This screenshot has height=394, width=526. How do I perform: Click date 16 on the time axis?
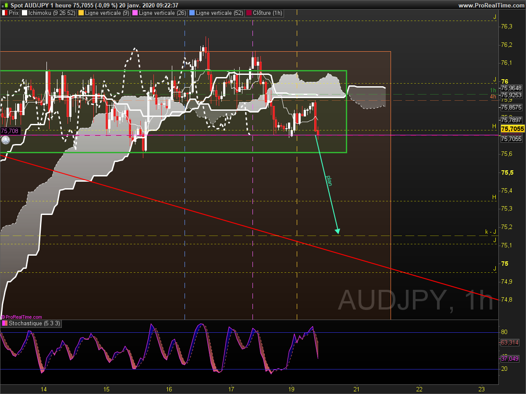click(x=169, y=389)
